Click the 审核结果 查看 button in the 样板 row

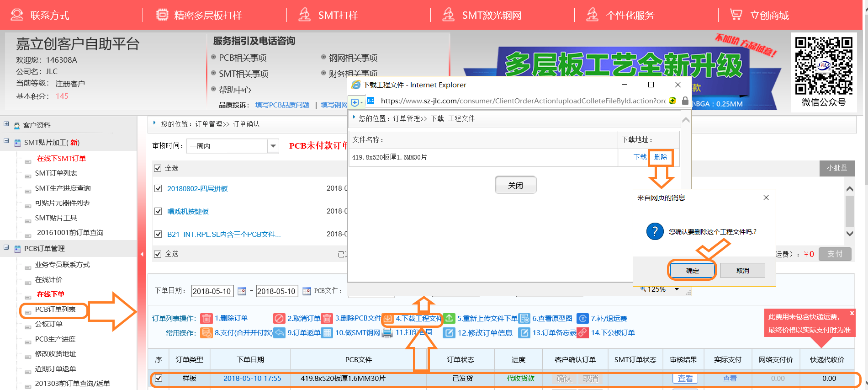point(685,379)
